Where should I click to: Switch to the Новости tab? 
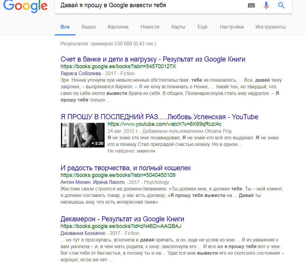coord(150,27)
